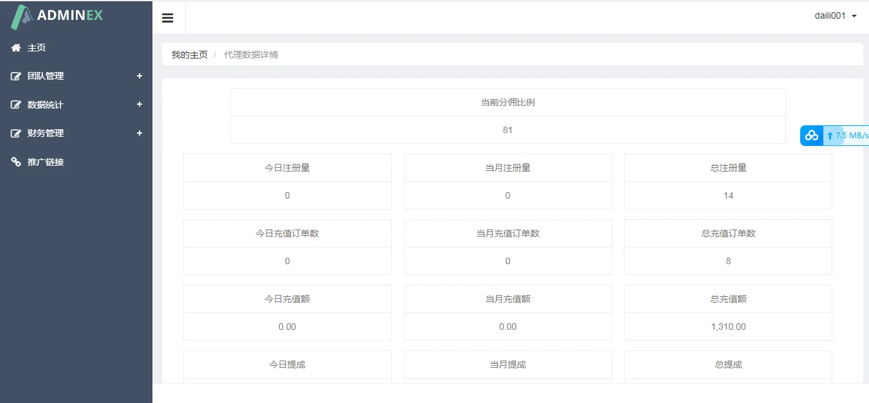Click the caret arrow next to daili001
Screen dimensions: 869x403
(854, 16)
